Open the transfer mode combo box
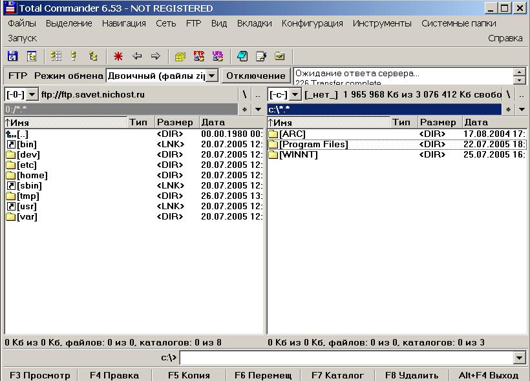This screenshot has width=530, height=381. coord(162,76)
